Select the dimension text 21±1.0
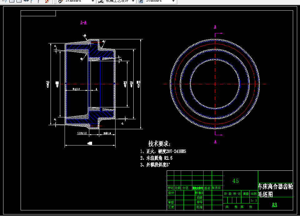This screenshot has height=216, width=300. tap(107, 133)
